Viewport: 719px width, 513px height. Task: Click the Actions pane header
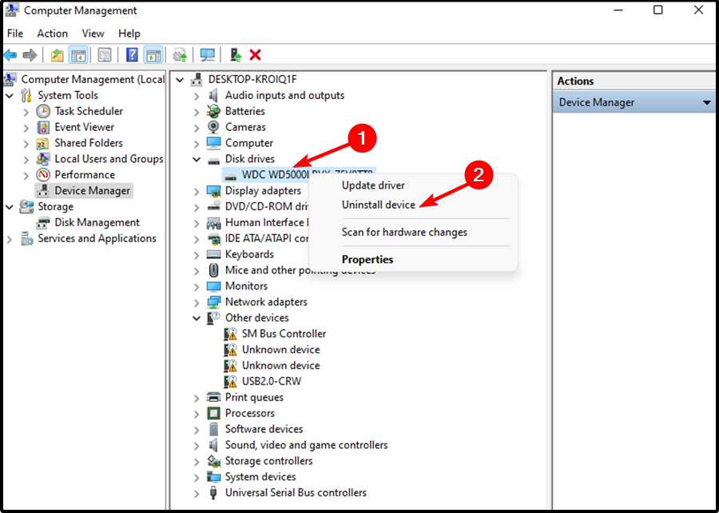(x=634, y=82)
